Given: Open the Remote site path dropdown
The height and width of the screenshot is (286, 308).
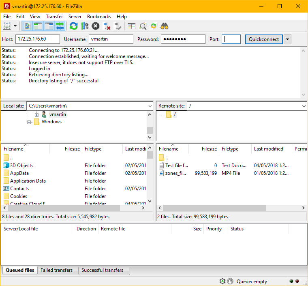Looking at the screenshot, I should click(x=304, y=106).
